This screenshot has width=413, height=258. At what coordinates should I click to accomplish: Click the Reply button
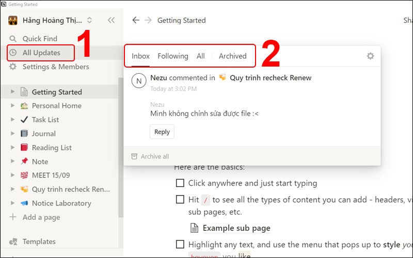point(162,132)
